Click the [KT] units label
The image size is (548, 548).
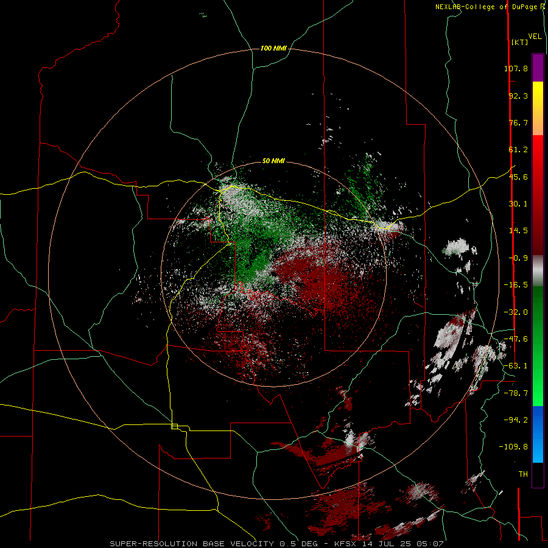(519, 42)
